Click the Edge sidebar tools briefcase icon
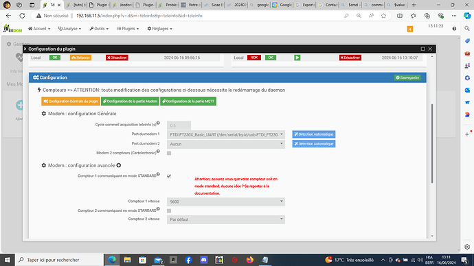This screenshot has width=474, height=266. click(467, 53)
